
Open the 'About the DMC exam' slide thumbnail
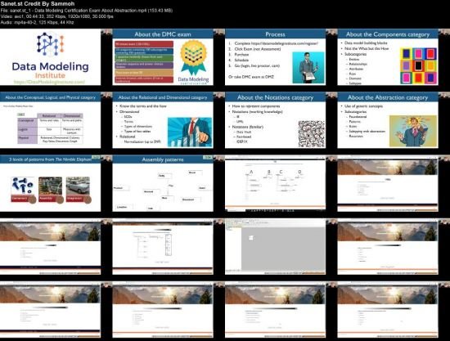[x=163, y=56]
